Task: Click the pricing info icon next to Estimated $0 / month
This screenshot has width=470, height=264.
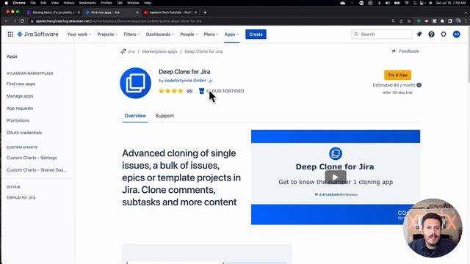Action: coord(419,85)
